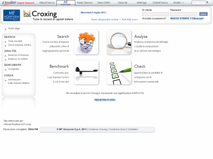Open the Check checklist image
The height and width of the screenshot is (159, 213).
point(119,72)
